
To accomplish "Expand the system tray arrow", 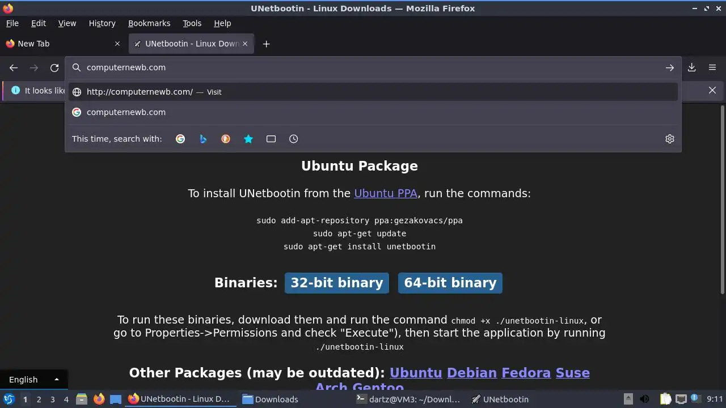I will point(628,399).
